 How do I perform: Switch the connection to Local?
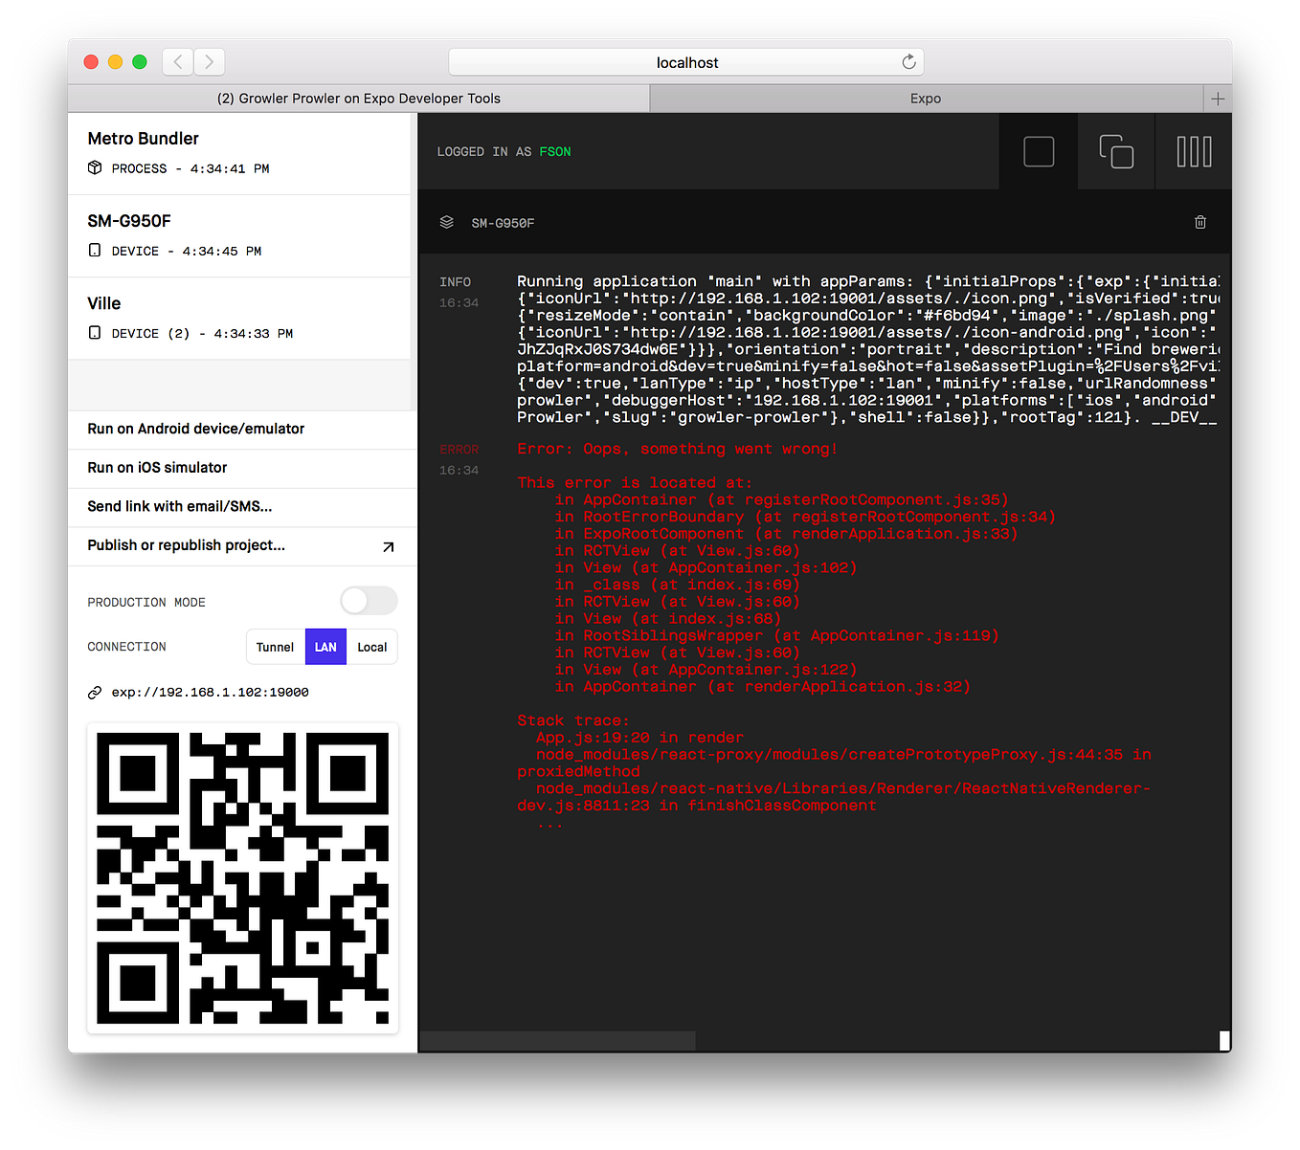pos(371,647)
